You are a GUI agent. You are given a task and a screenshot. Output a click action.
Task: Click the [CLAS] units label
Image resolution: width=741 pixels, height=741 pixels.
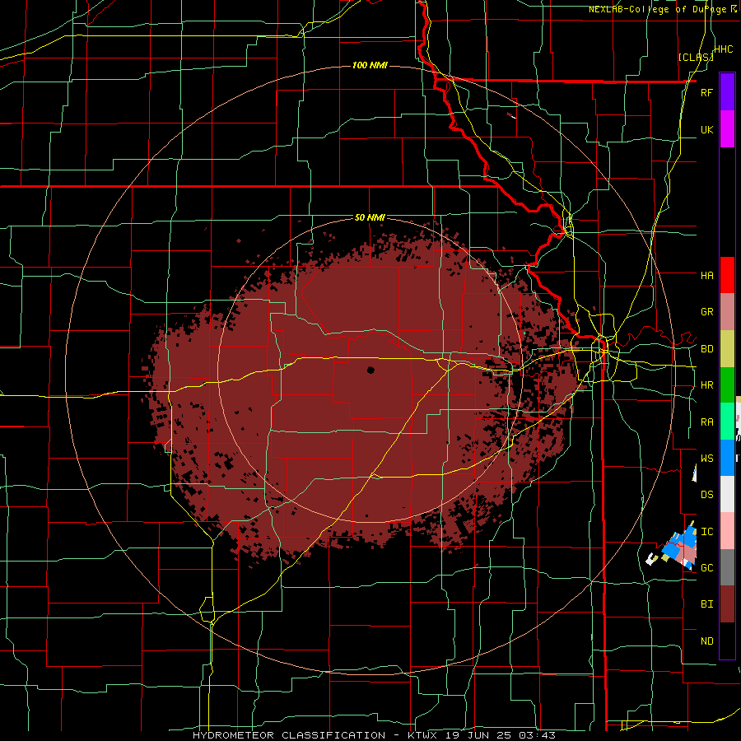(695, 57)
